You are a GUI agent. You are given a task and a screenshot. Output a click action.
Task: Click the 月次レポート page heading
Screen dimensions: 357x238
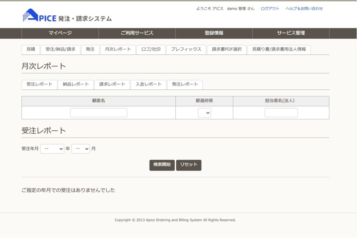click(x=44, y=66)
